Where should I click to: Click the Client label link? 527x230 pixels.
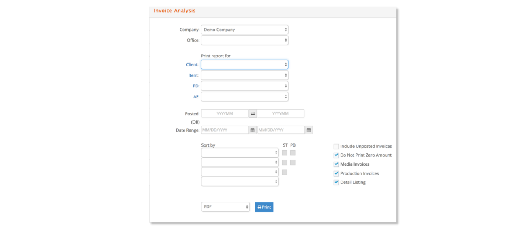point(193,65)
